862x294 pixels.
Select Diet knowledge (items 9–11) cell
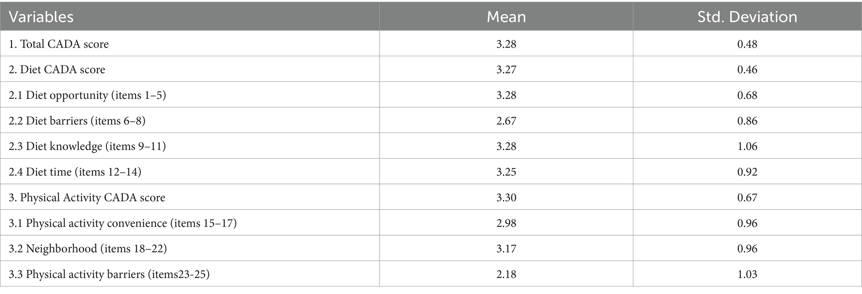pos(87,146)
